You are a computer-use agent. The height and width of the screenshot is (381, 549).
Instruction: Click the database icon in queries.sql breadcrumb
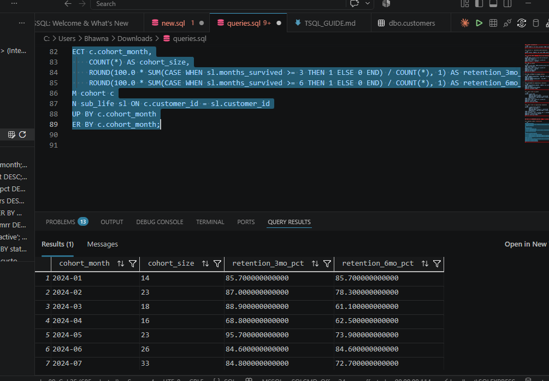coord(167,39)
